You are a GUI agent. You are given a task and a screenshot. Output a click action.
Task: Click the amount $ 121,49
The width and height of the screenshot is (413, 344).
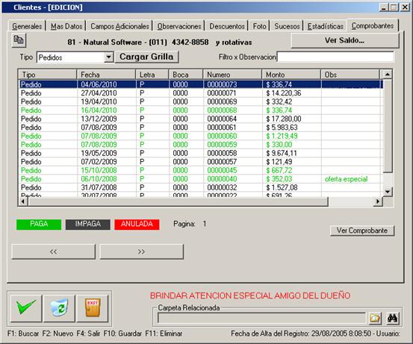coord(279,162)
